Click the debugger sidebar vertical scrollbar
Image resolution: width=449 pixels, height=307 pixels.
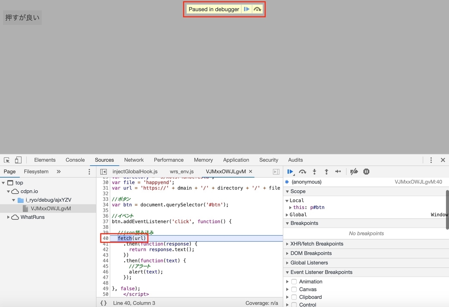[447, 209]
